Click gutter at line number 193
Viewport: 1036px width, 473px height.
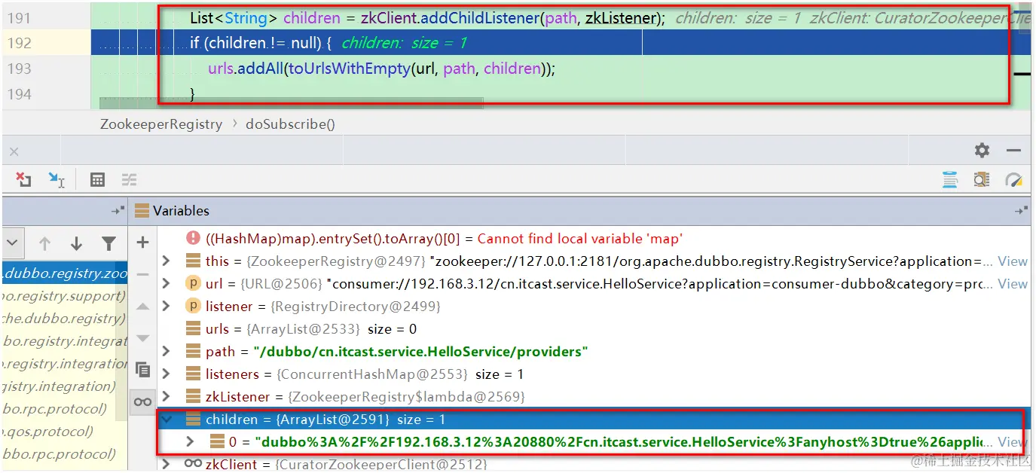[x=19, y=69]
